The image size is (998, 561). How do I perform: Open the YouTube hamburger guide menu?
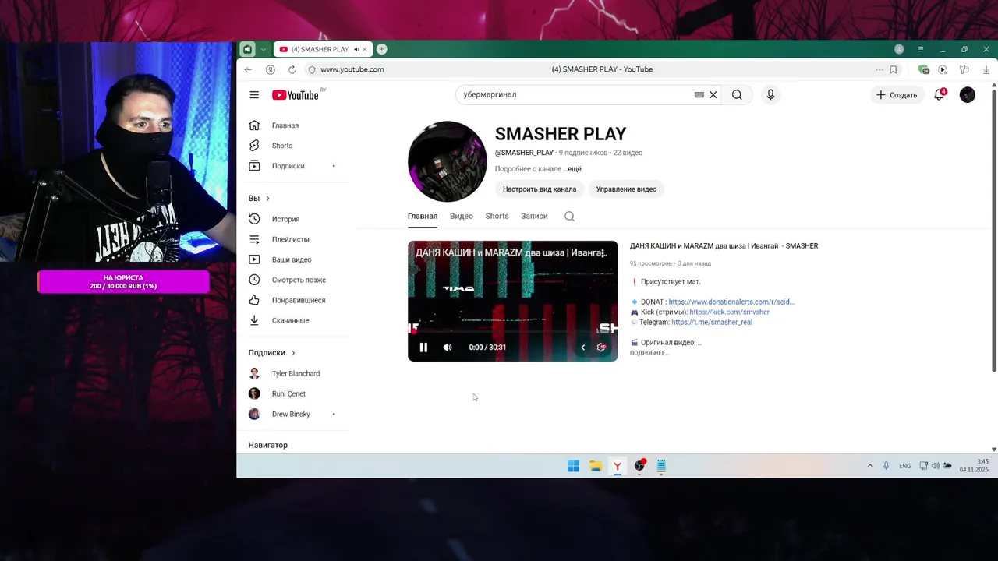click(254, 95)
